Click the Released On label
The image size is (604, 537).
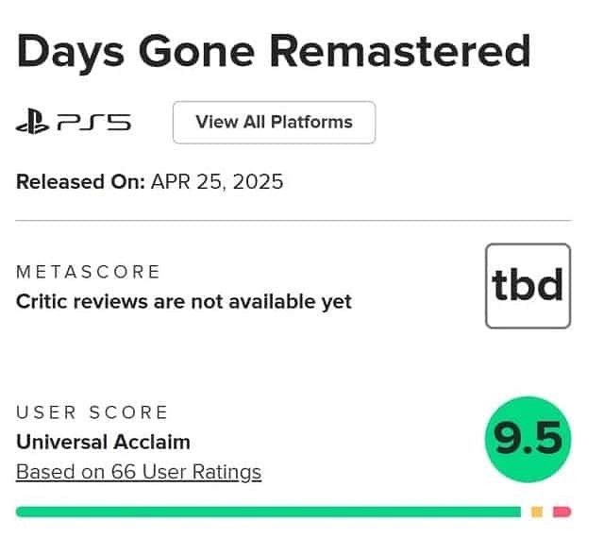click(x=80, y=182)
